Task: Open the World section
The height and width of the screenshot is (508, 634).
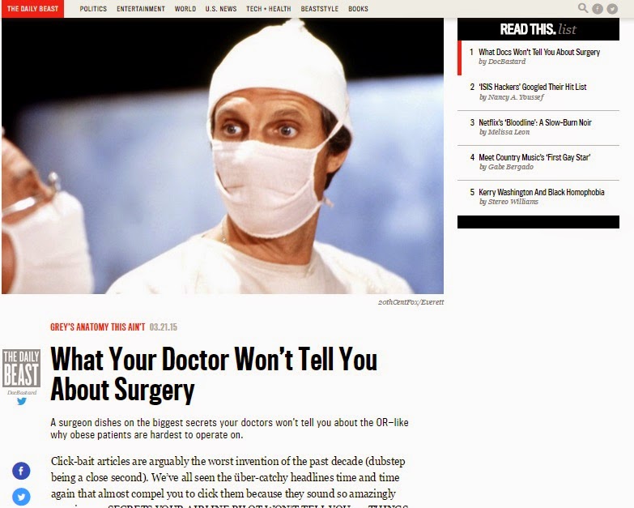Action: pos(185,8)
